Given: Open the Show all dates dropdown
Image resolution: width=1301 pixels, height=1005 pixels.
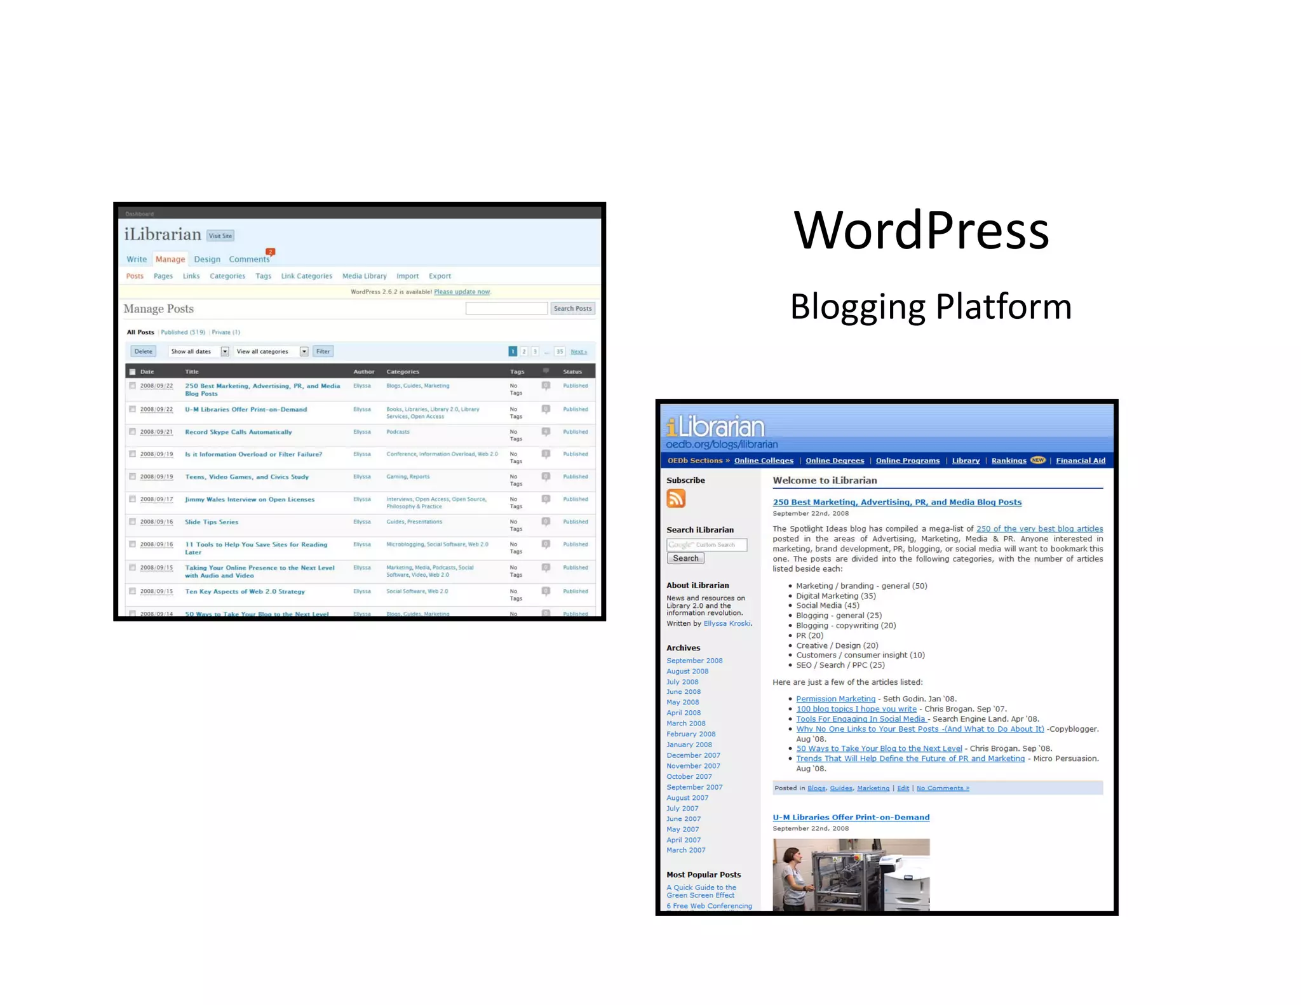Looking at the screenshot, I should tap(224, 351).
